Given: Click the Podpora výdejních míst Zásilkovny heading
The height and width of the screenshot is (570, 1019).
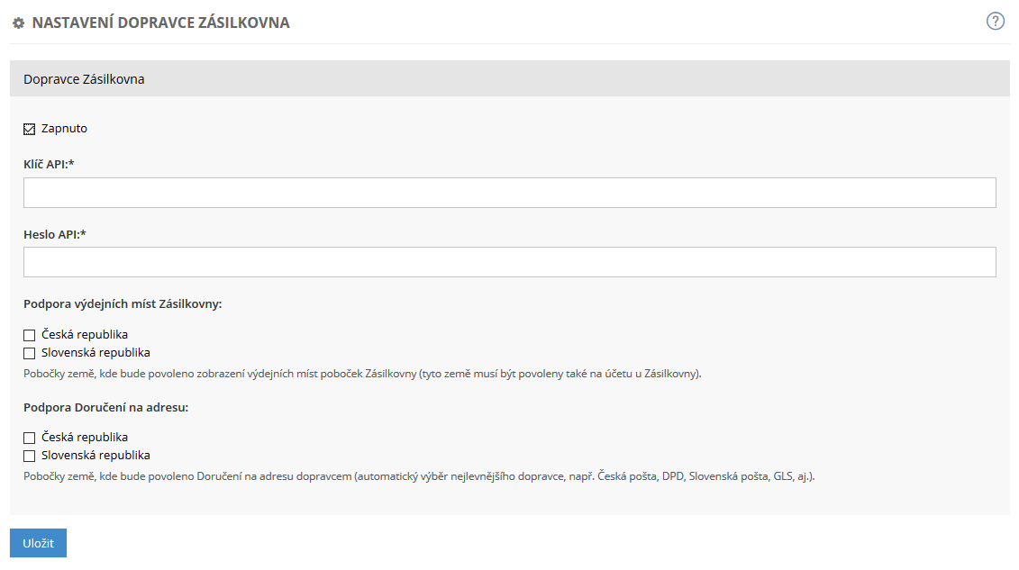Looking at the screenshot, I should pos(123,303).
